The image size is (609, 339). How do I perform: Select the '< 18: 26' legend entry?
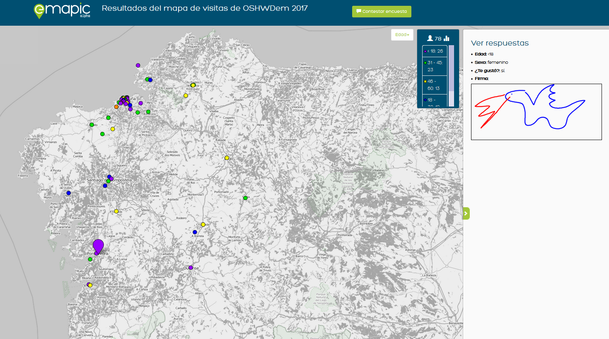pos(435,51)
